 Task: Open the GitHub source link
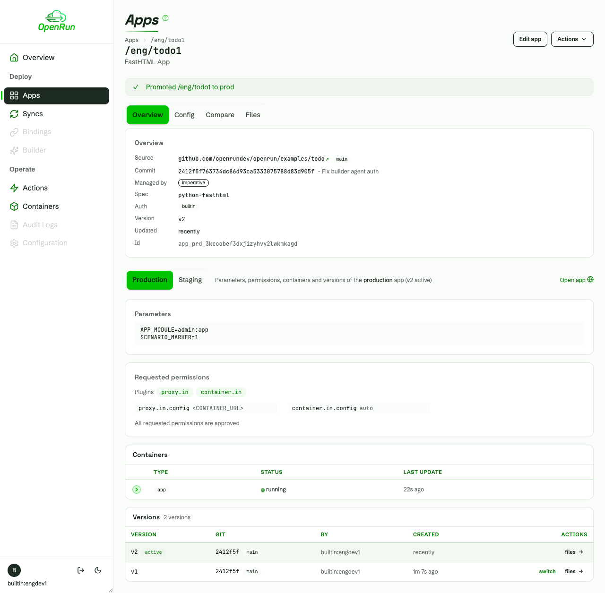[x=253, y=159]
